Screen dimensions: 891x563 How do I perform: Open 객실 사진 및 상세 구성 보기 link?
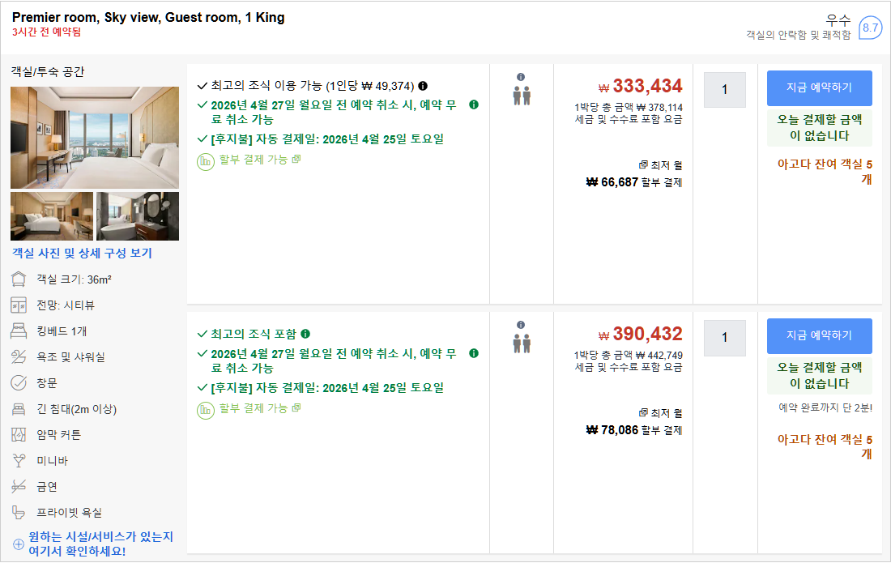(82, 254)
